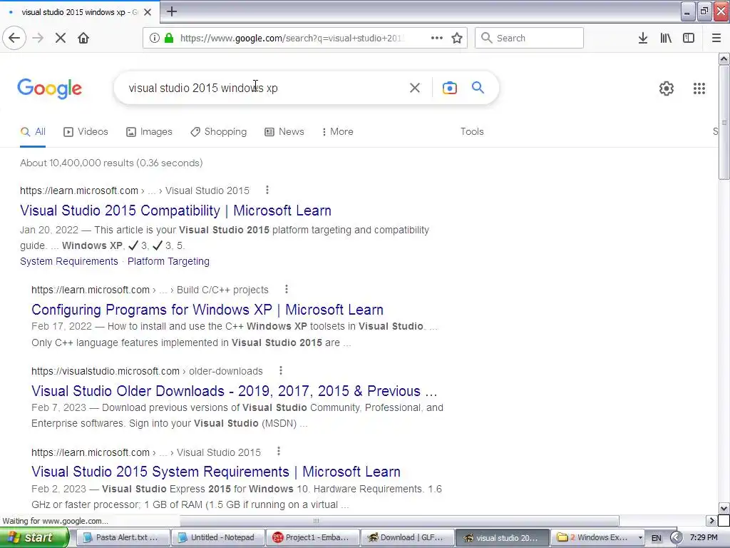Open the Library bookshelf icon
Viewport: 730px width, 548px height.
pyautogui.click(x=666, y=38)
